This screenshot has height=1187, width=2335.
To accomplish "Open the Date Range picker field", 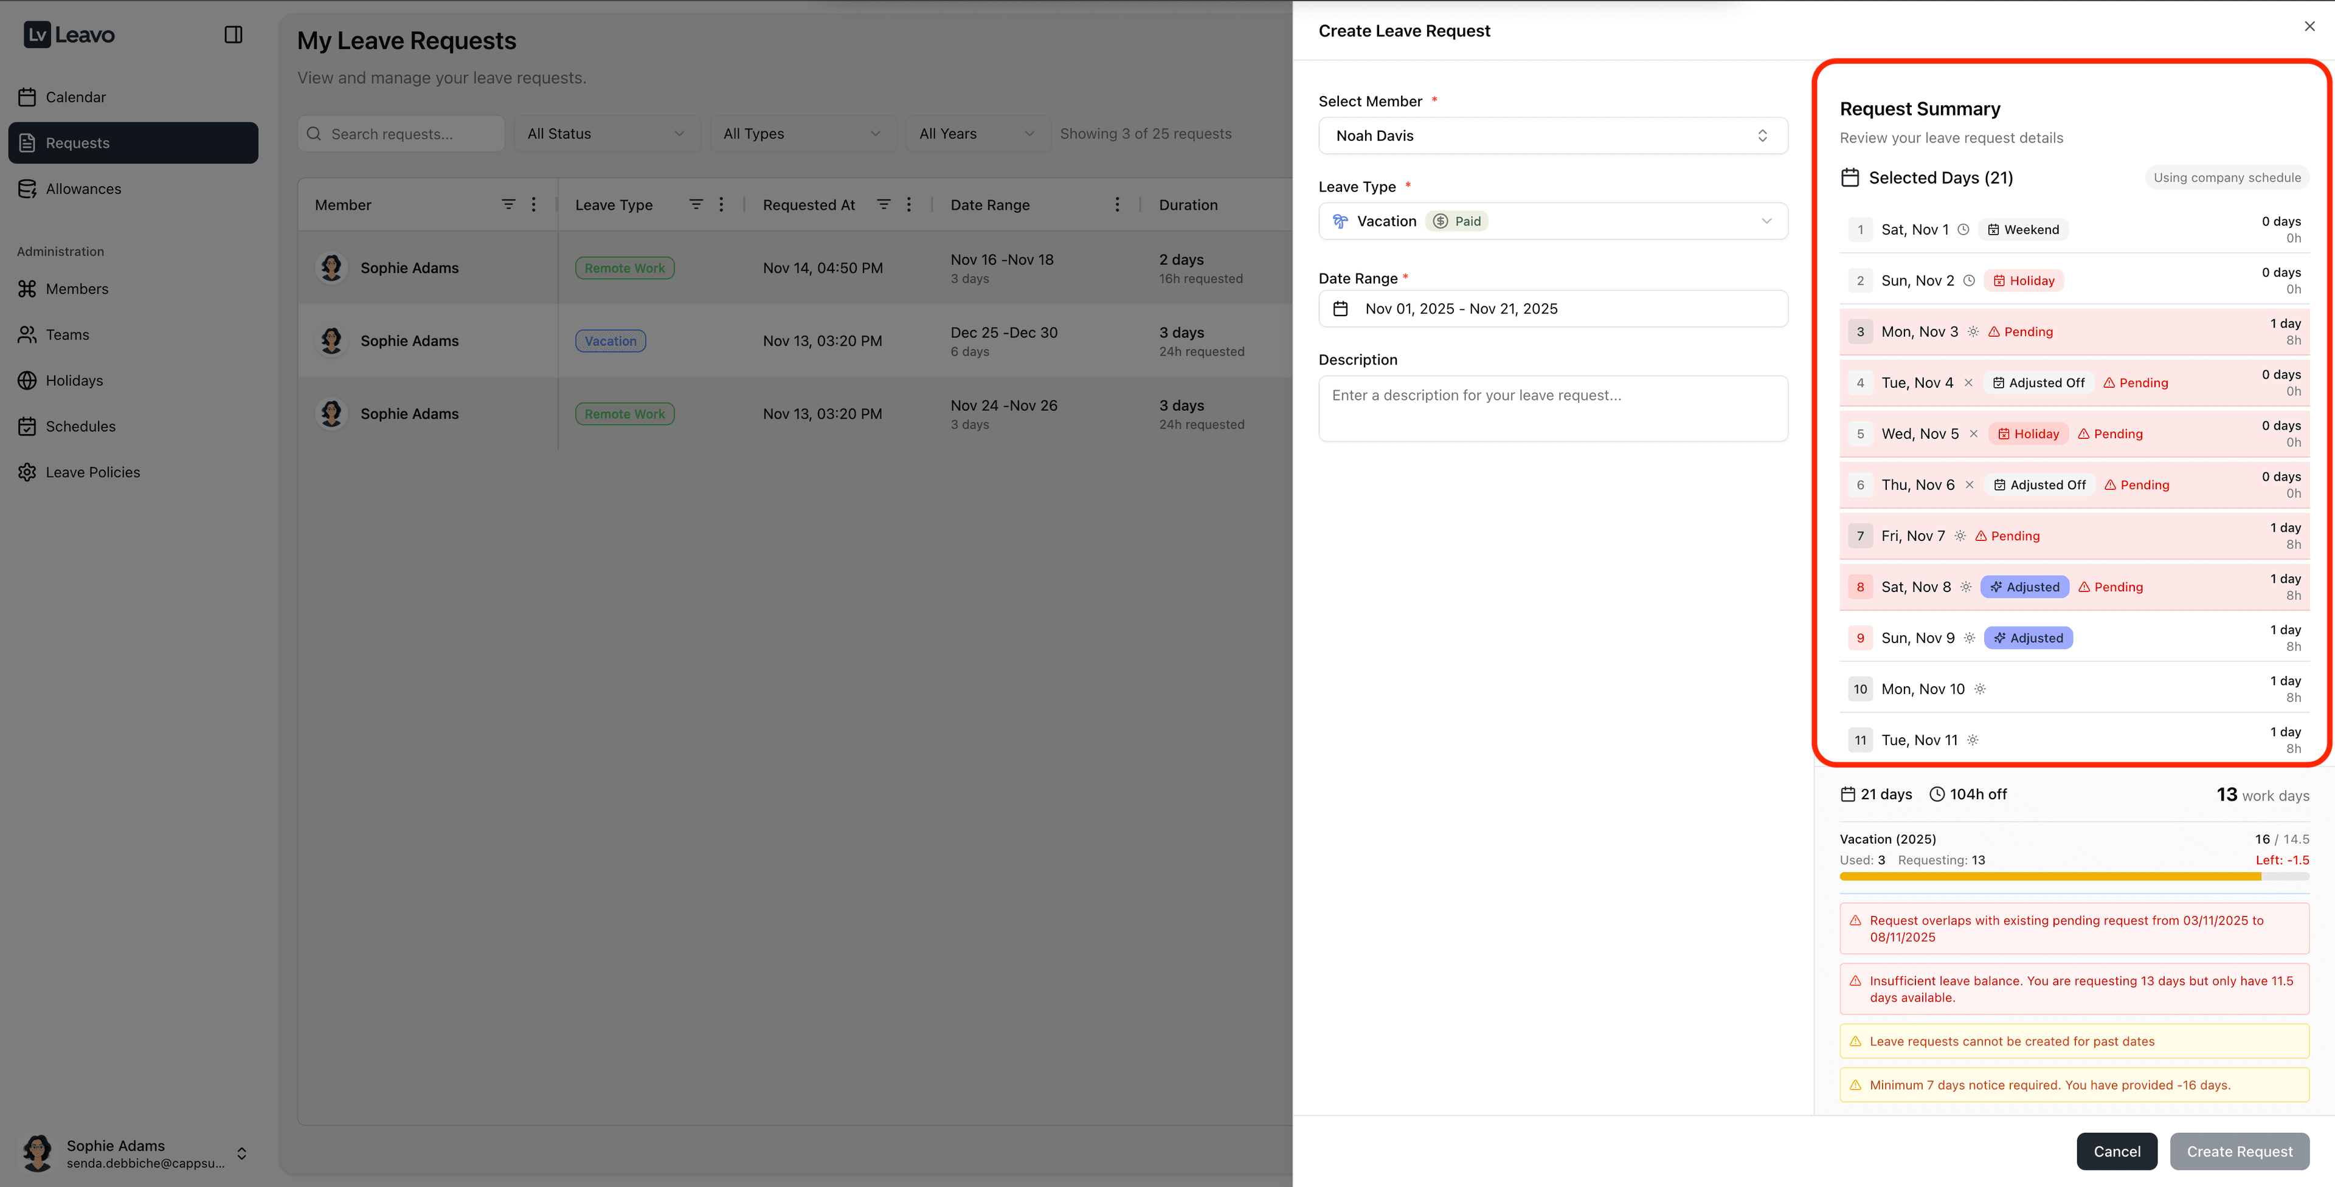I will tap(1552, 309).
